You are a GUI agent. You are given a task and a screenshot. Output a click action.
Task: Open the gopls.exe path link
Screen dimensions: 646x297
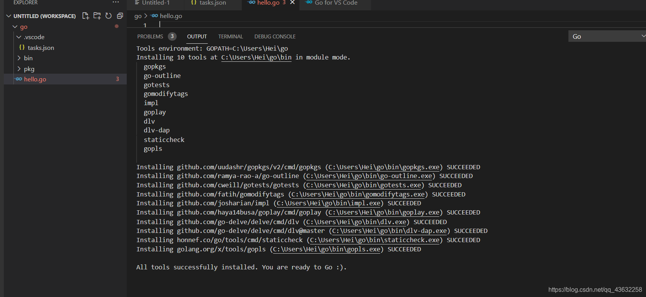326,249
